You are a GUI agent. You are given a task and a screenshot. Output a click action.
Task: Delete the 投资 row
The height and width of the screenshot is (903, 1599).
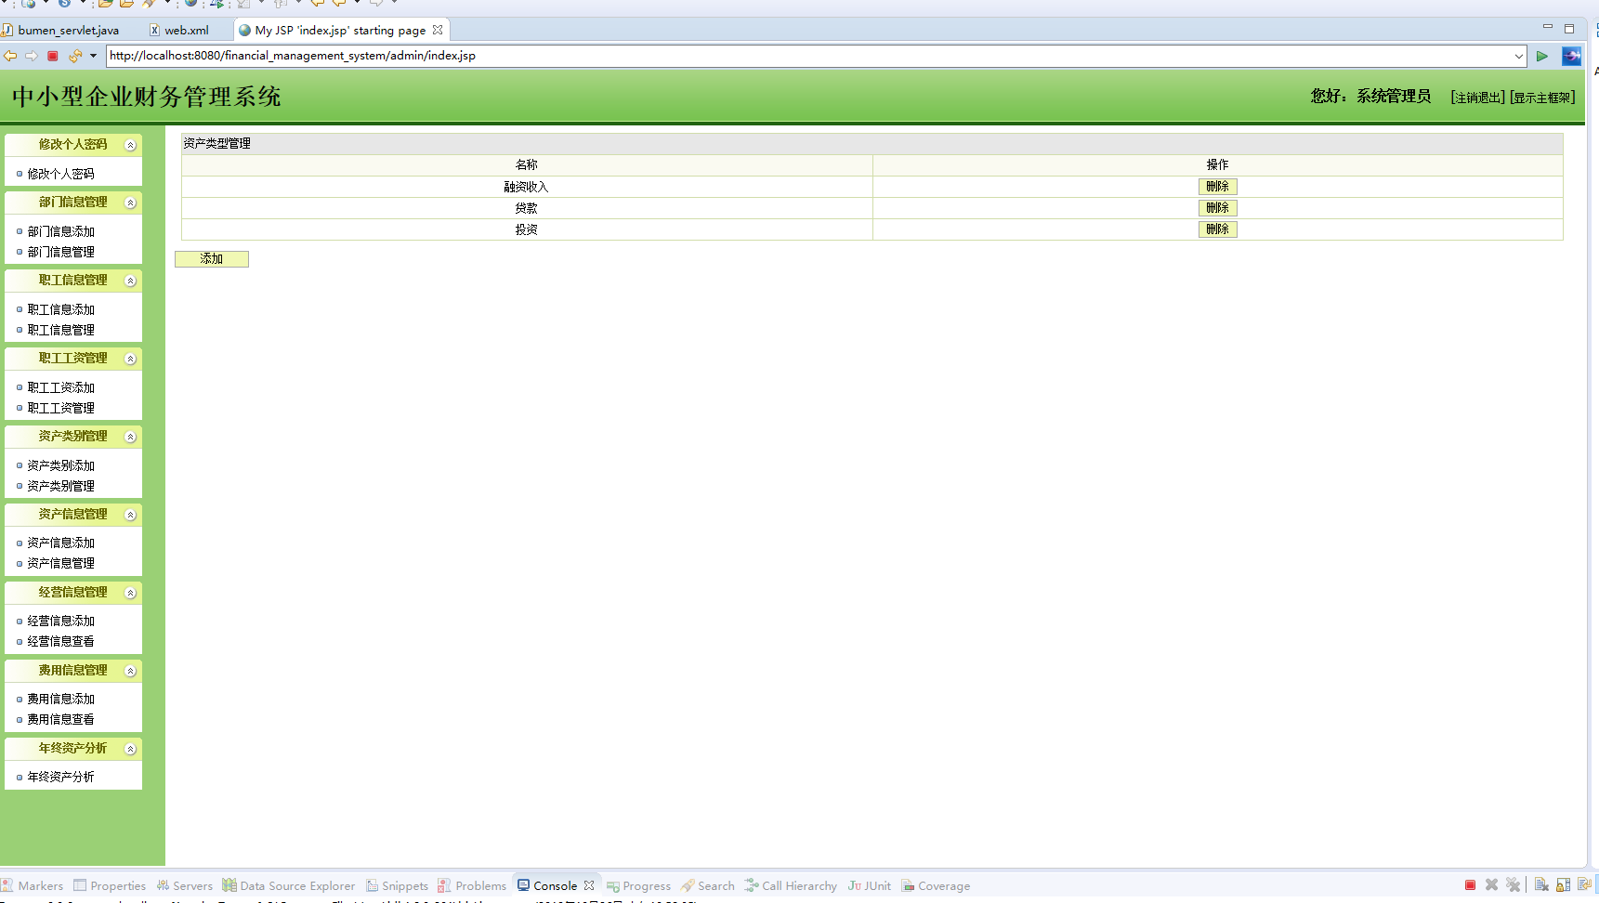(1217, 229)
